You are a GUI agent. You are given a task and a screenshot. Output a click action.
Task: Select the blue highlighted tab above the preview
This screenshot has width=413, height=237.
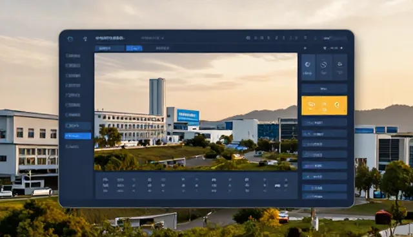click(x=134, y=48)
